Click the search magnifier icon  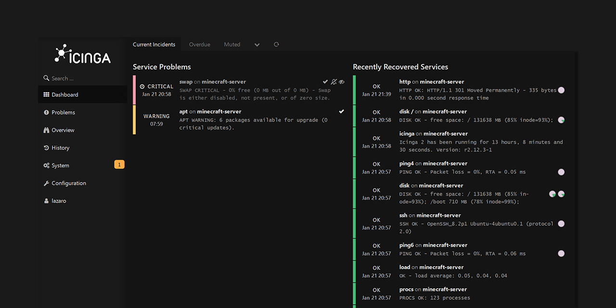pos(46,78)
